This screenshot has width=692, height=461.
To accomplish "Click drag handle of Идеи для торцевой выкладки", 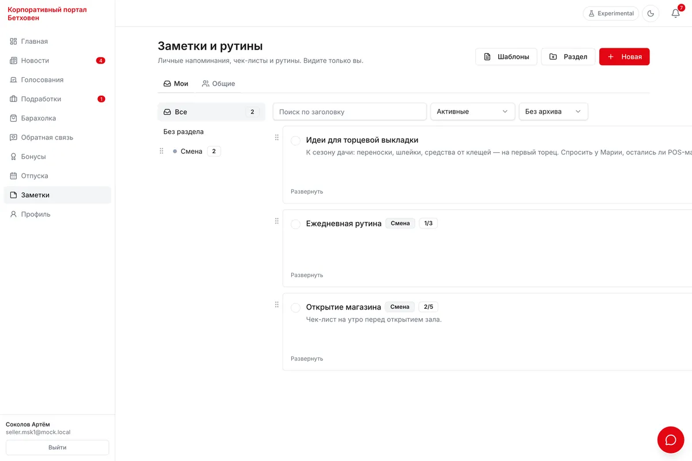I will point(277,137).
